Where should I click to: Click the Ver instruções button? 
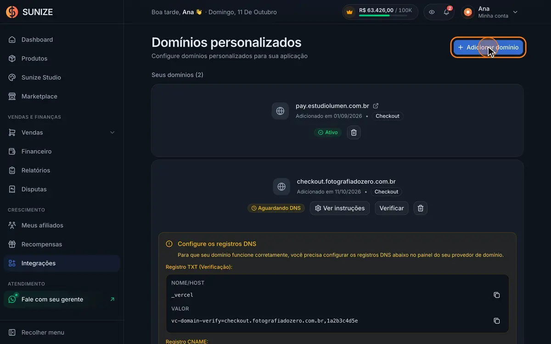340,208
